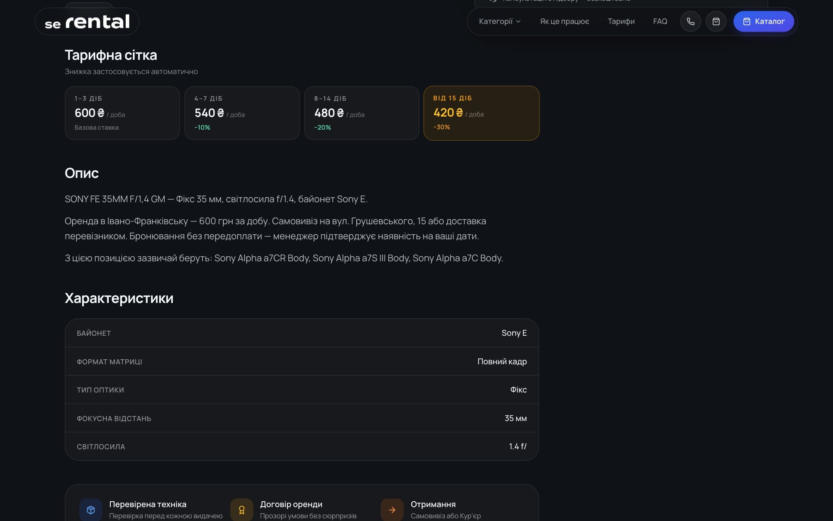Click the Договір оренди award icon
Image resolution: width=833 pixels, height=521 pixels.
[x=241, y=510]
